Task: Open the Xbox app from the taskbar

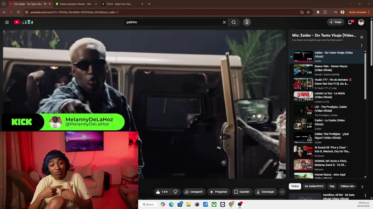Action: point(214,204)
